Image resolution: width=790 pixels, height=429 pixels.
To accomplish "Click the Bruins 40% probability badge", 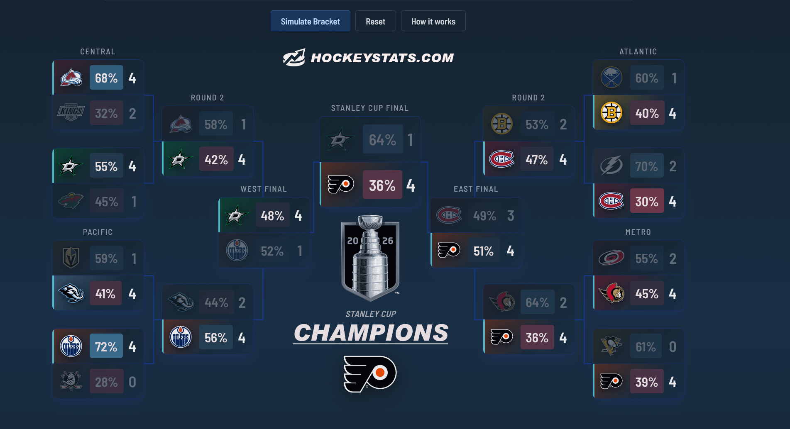I will tap(647, 113).
